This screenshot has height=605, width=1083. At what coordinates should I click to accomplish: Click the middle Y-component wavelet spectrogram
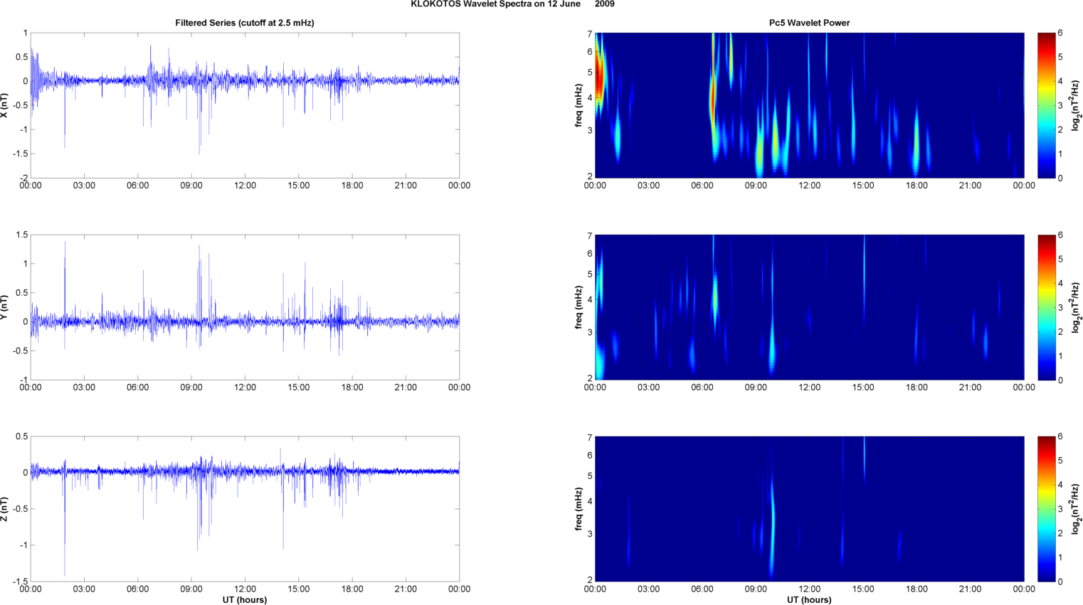tap(809, 307)
